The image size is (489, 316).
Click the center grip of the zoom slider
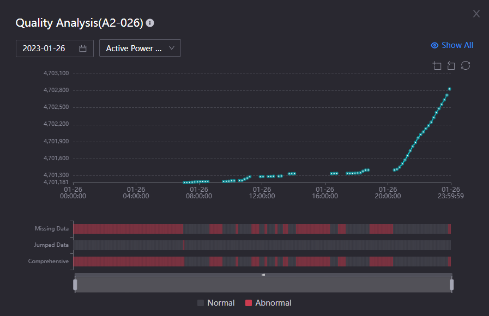(x=263, y=275)
